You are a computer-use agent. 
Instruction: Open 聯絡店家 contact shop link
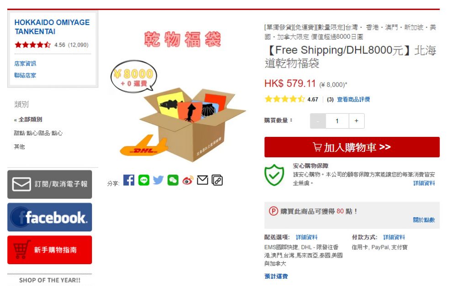coord(25,75)
